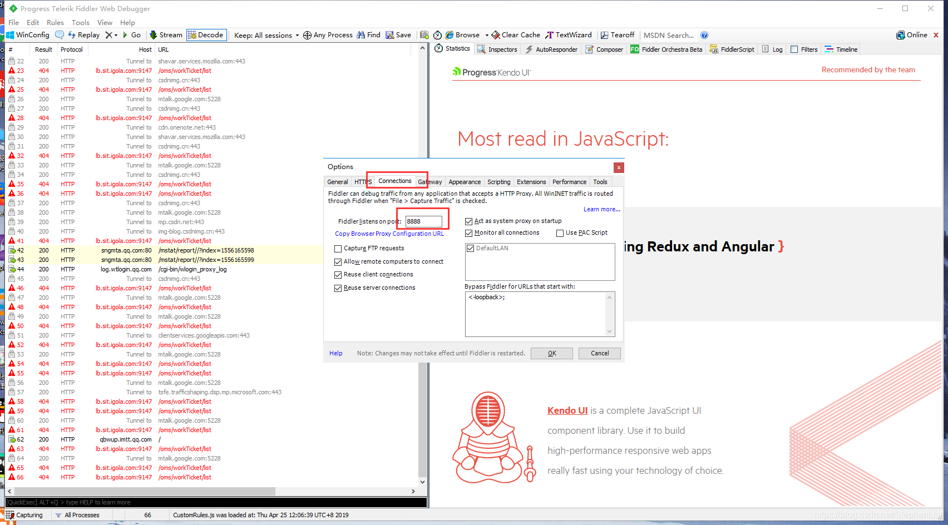
Task: Switch to Appearance tab in Options
Action: tap(465, 182)
